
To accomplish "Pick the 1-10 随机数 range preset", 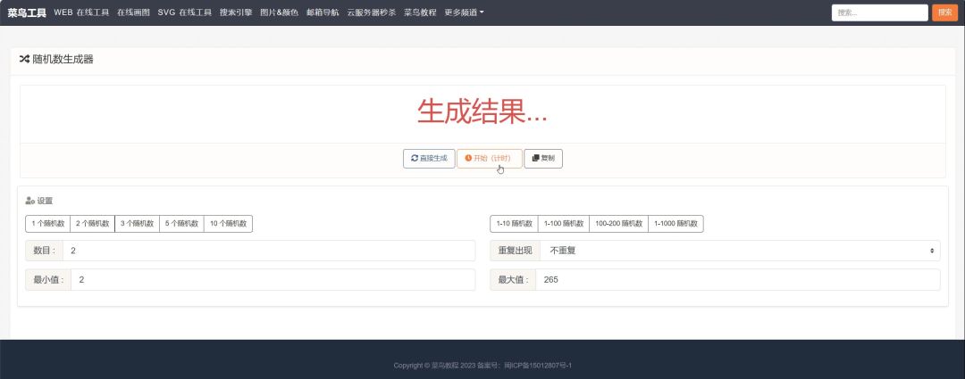I will 514,224.
